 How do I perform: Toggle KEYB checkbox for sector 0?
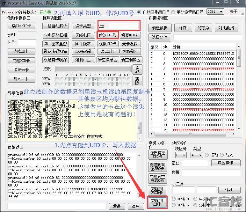57,84
